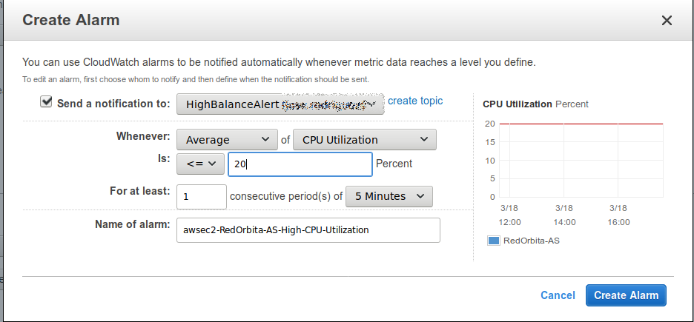The height and width of the screenshot is (322, 694).
Task: Toggle the Send a notification checkbox
Action: (47, 102)
